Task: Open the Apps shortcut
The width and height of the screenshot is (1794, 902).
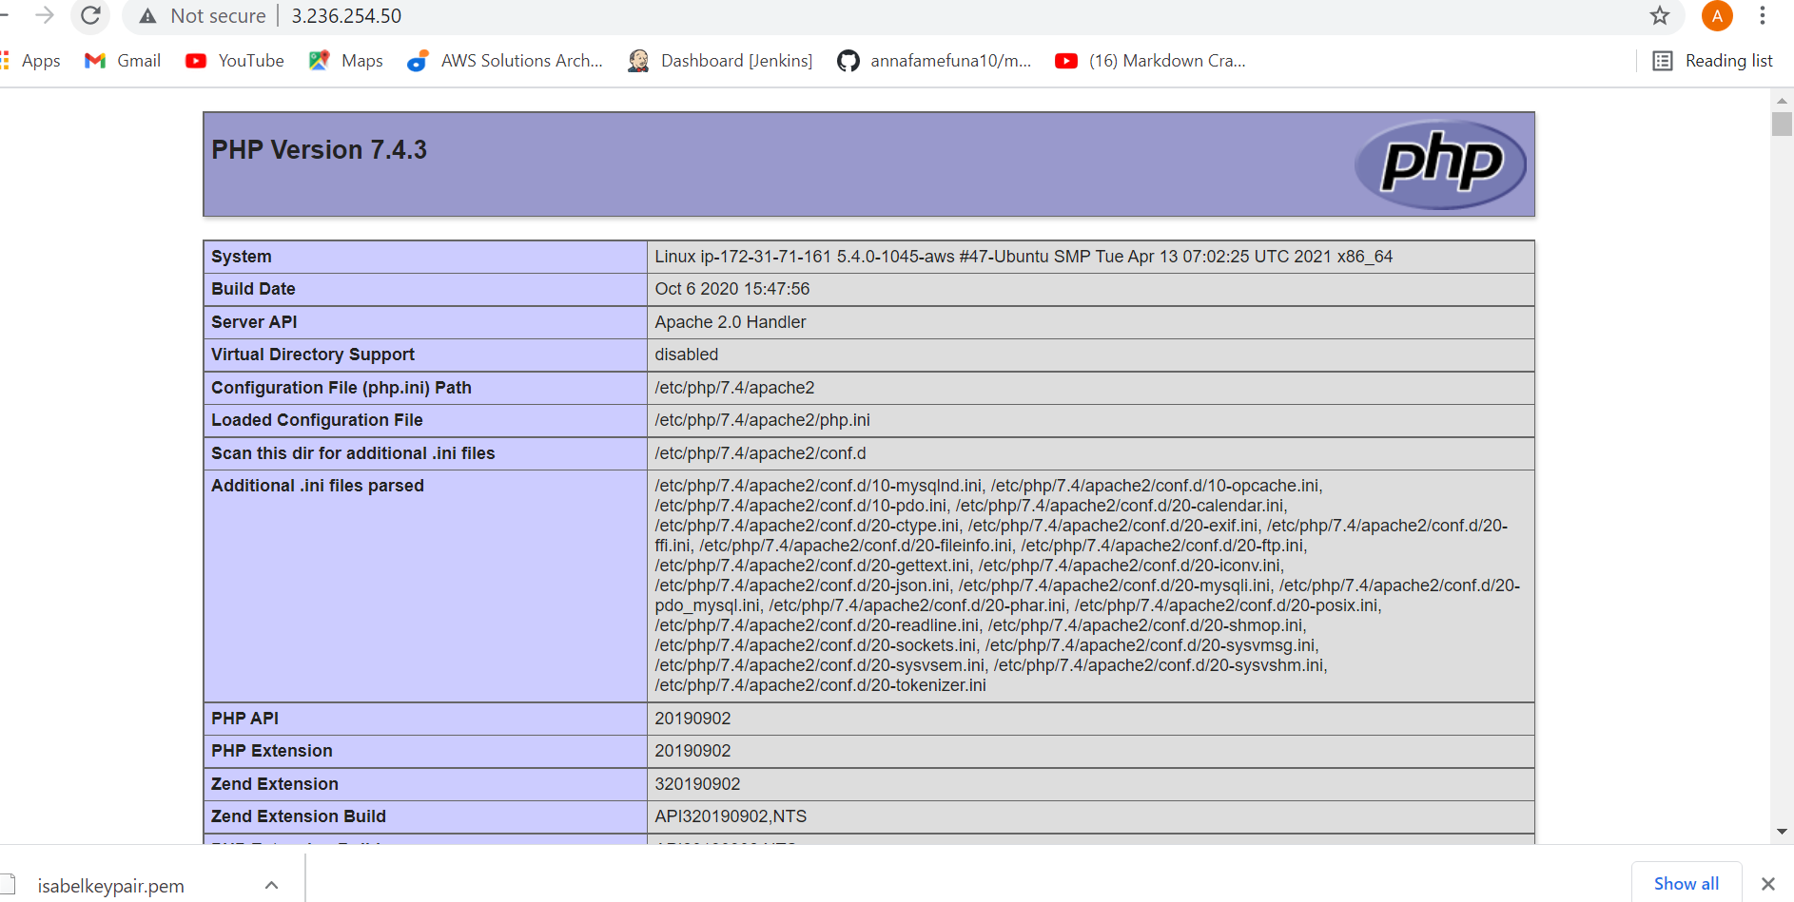Action: (x=30, y=61)
